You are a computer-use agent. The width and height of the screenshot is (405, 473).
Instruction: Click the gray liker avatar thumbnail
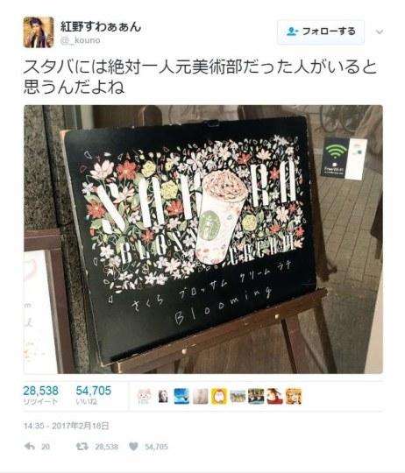[201, 396]
